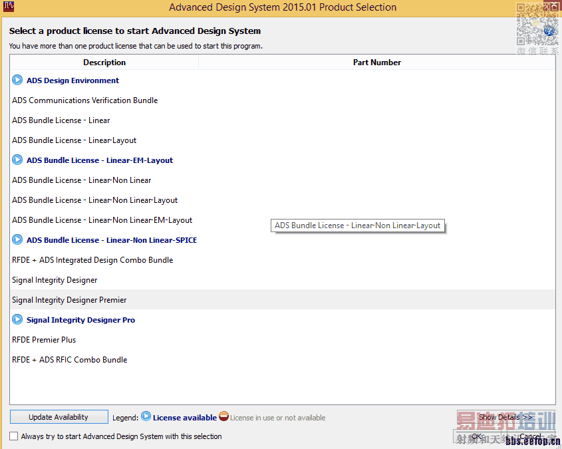Screen dimensions: 562x449
Task: Select RFDE + ADS Integrated Design Combo Bundle
Action: (283, 260)
